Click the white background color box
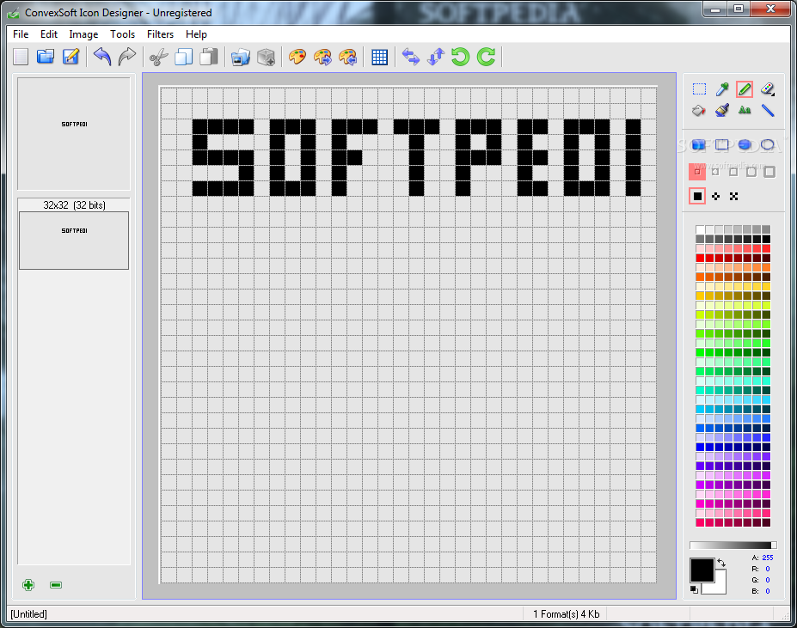The height and width of the screenshot is (628, 797). pos(720,588)
